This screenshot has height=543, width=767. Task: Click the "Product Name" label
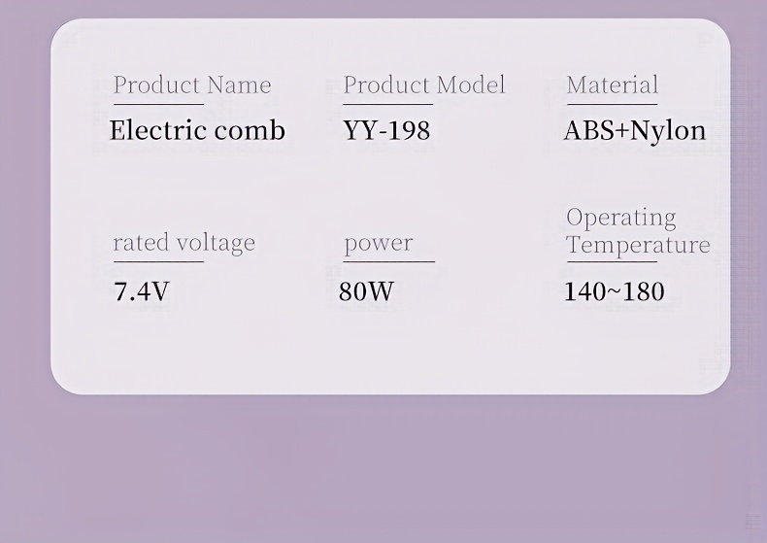192,85
